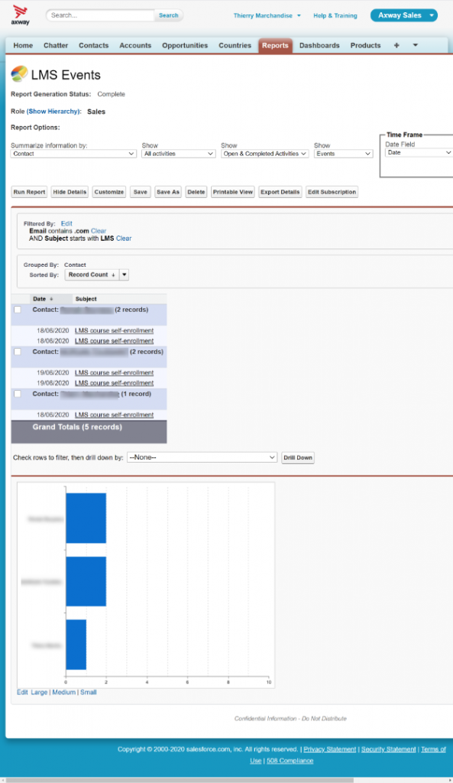Clear the Subject starts with LMS filter
453x783 pixels.
pos(124,239)
